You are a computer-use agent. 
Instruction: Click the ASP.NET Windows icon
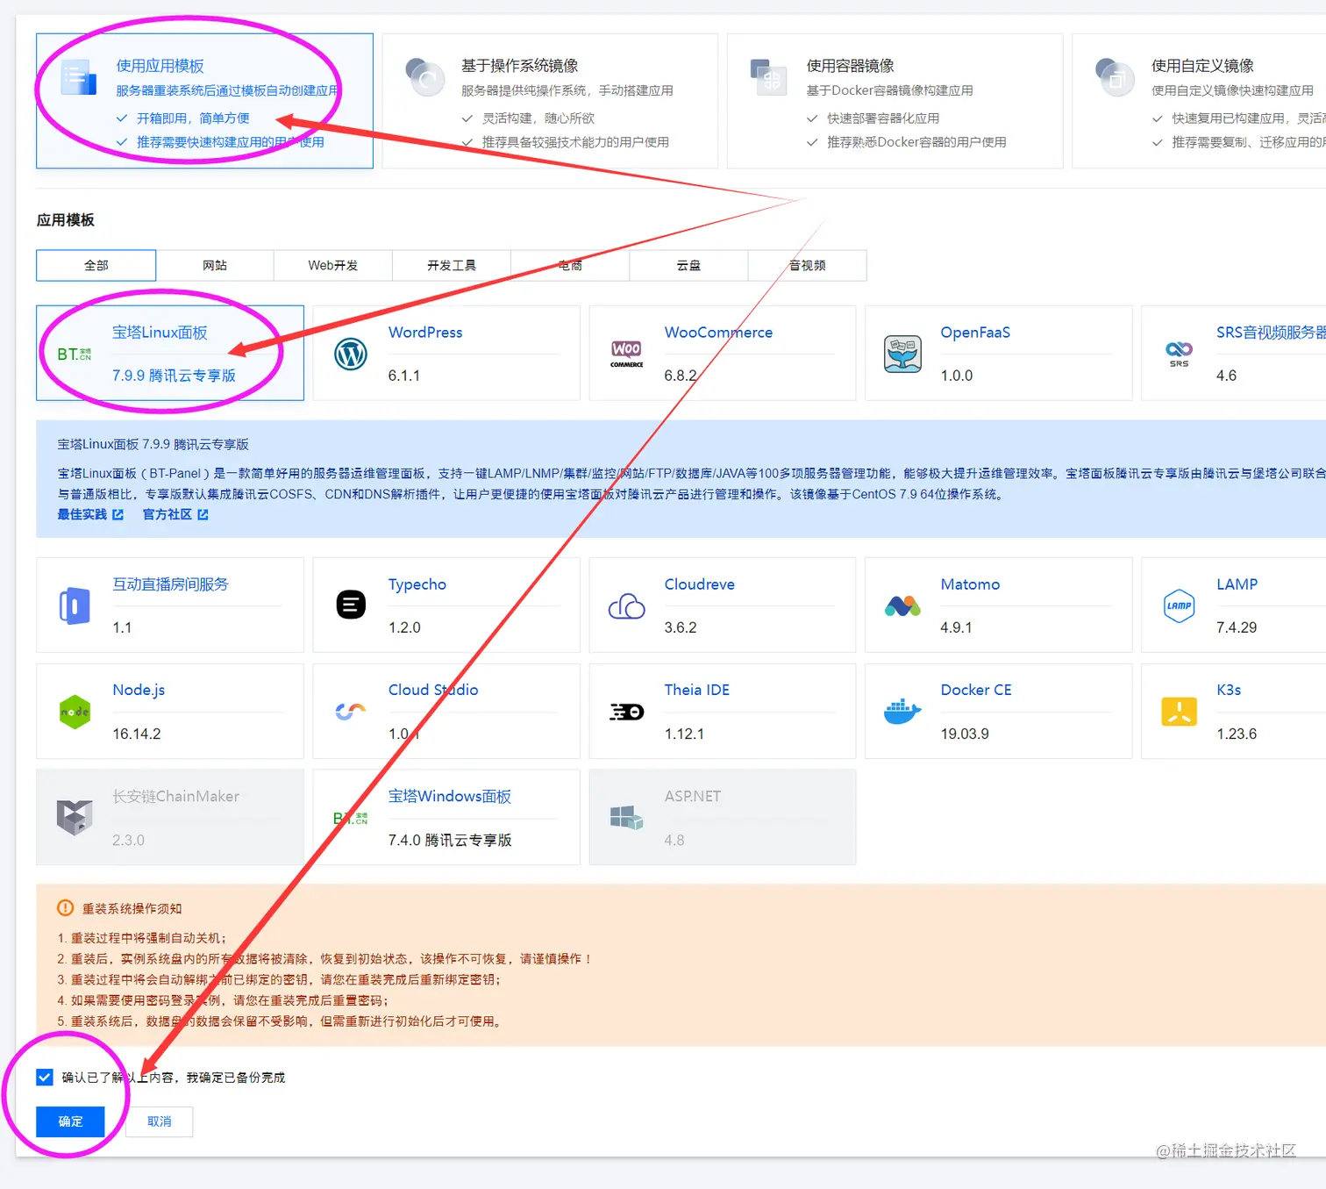coord(627,818)
